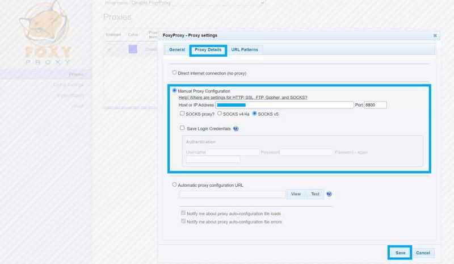
Task: Open Global Settings in the left sidebar
Action: 68,85
